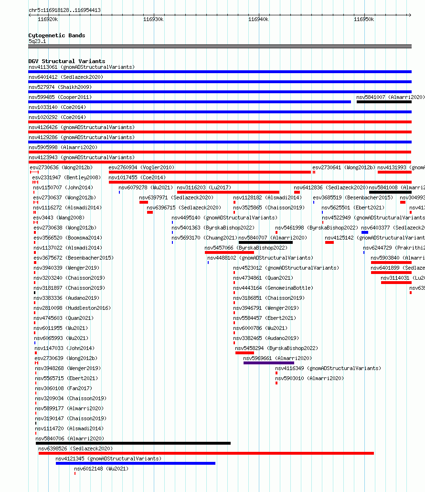Select nsv5457066 (ByrskaBishop2022) label
Screen dimensions: 425x492
pos(246,248)
